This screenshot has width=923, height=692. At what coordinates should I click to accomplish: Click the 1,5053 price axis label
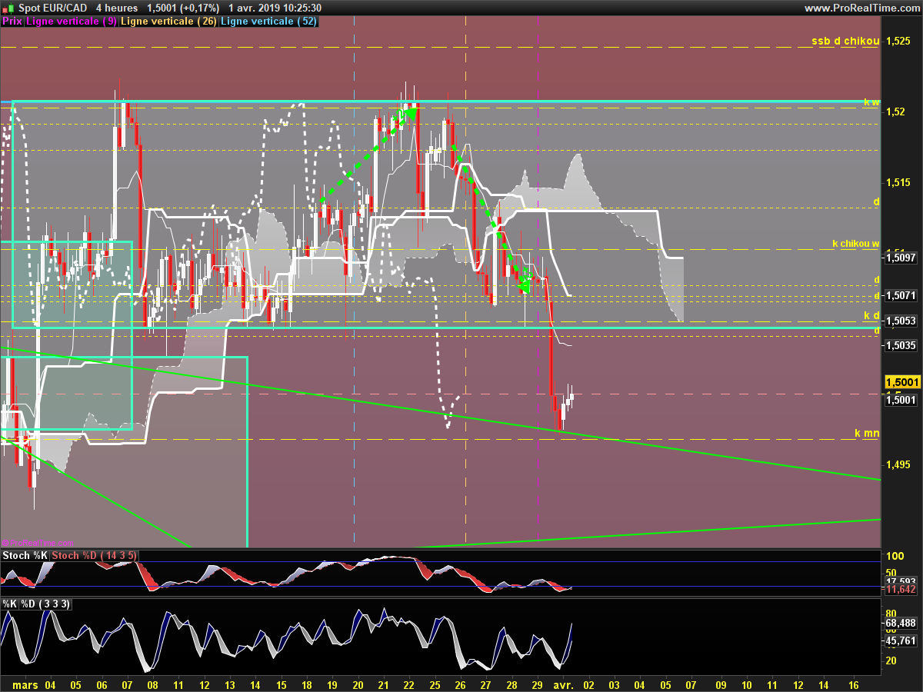901,321
